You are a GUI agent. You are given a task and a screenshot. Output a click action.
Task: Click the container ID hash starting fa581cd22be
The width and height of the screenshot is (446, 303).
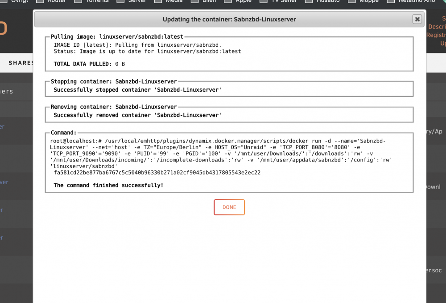(157, 173)
